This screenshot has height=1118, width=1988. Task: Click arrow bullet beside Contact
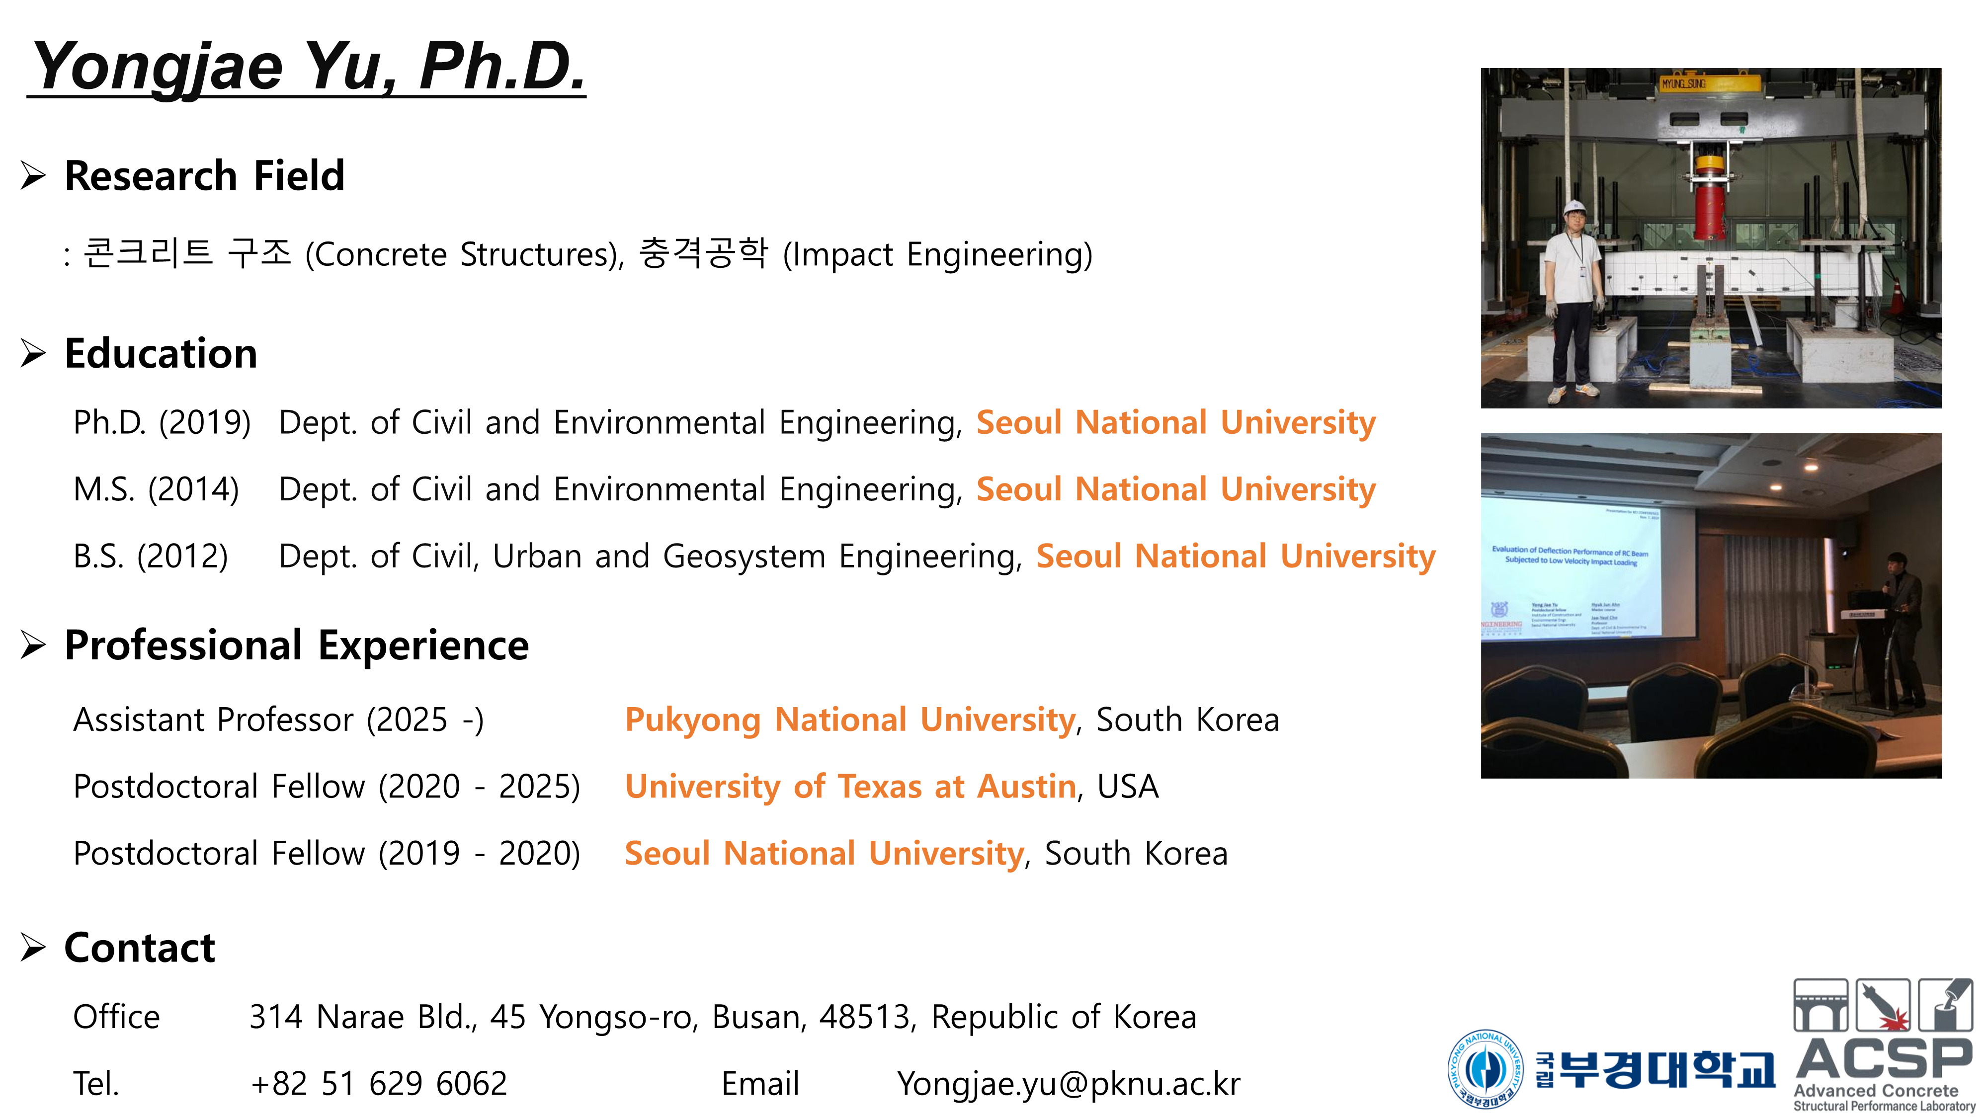click(33, 948)
